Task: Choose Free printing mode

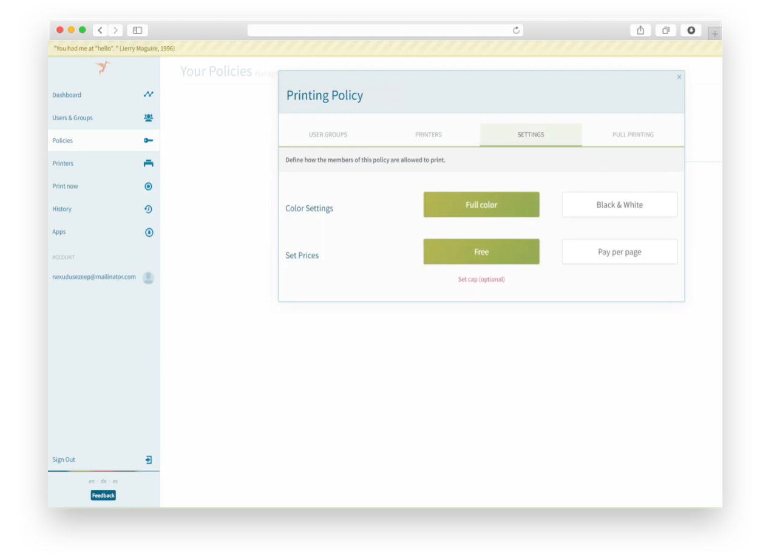Action: pos(481,251)
